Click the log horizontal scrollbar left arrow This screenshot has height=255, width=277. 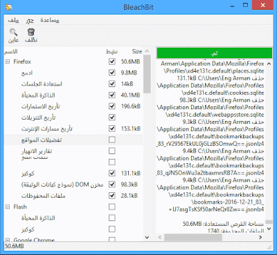[x=160, y=237]
